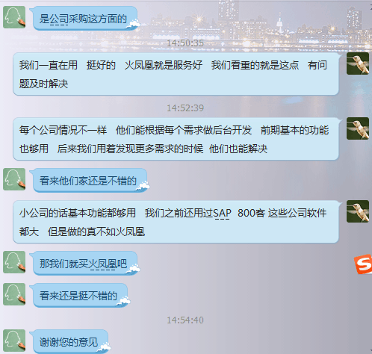Screen dimensions: 372x354
Task: Click the avatar beside '是公司采购这方面的' message
Action: [14, 17]
